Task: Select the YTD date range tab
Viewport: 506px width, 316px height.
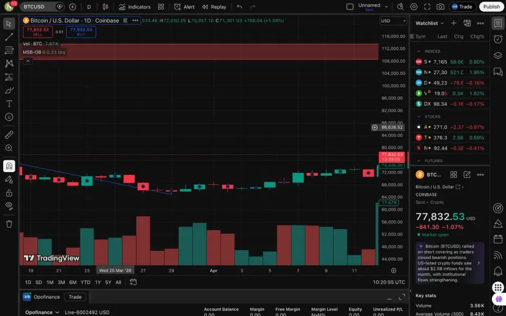Action: click(85, 282)
